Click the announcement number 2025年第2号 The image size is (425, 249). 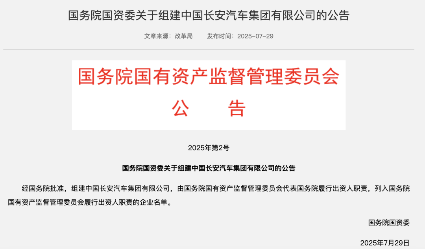coord(209,148)
